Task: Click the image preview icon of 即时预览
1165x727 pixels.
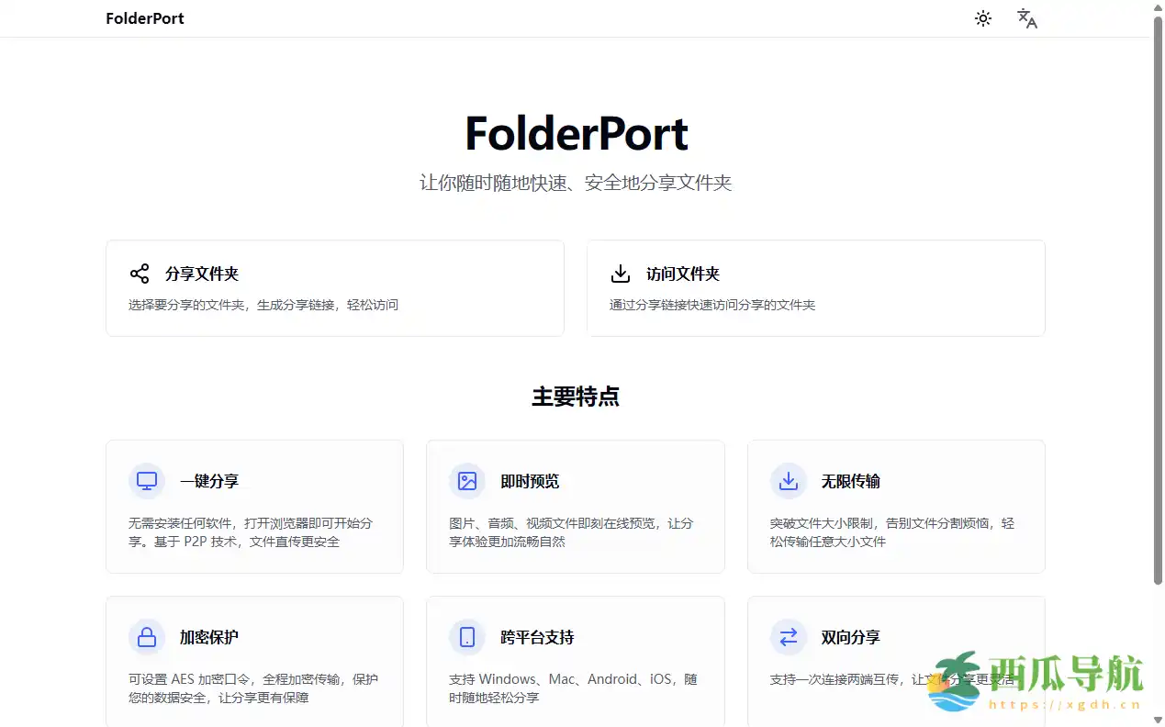Action: pos(467,480)
